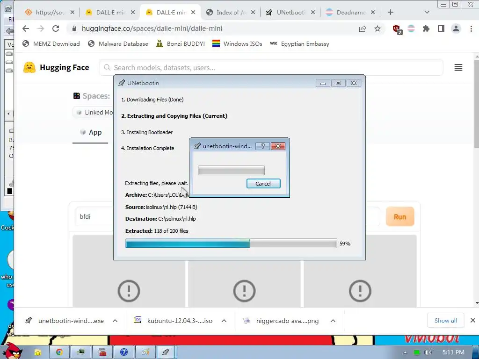Click the question mark on unetbootin dialog
The image size is (479, 359).
(262, 146)
